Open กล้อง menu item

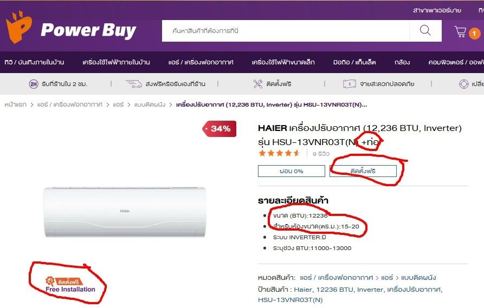click(402, 62)
